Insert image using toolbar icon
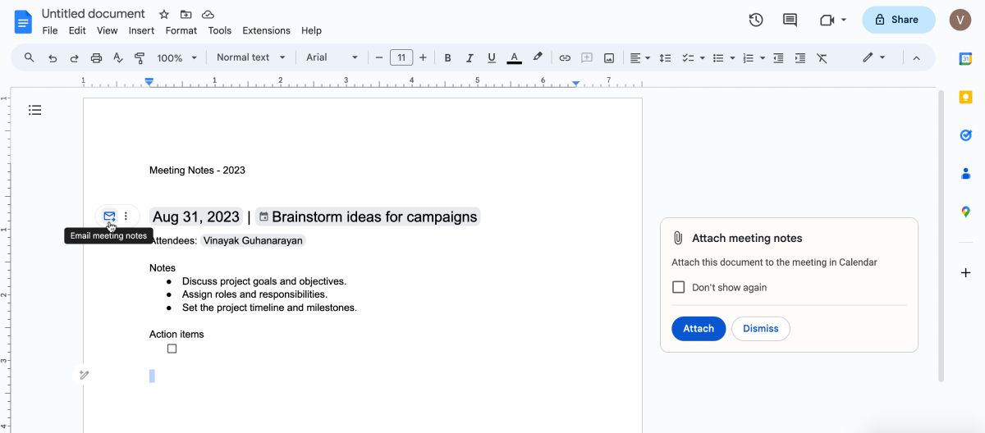 click(x=609, y=57)
